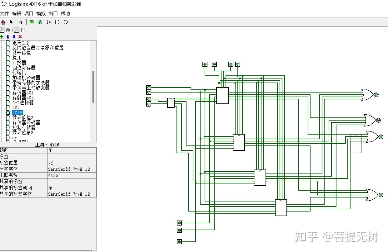The image size is (388, 252).
Task: Select the Poke tool (hand icon)
Action: (3, 22)
